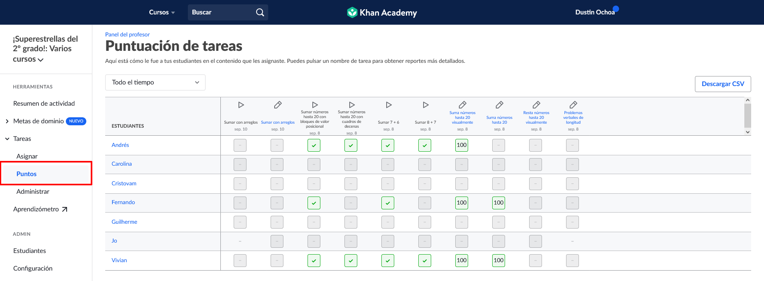Screen dimensions: 764x281
Task: Click Fernando's green check for valor posicional video
Action: (x=314, y=203)
